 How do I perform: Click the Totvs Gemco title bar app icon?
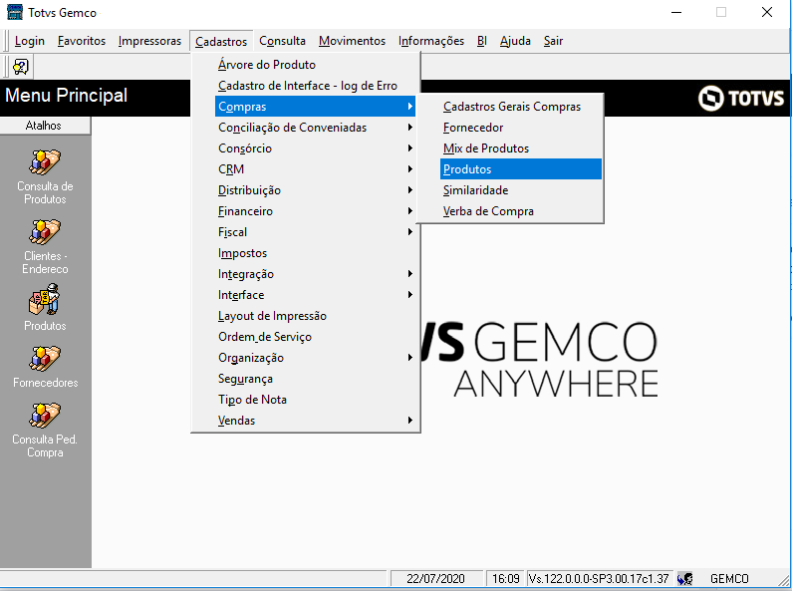15,12
